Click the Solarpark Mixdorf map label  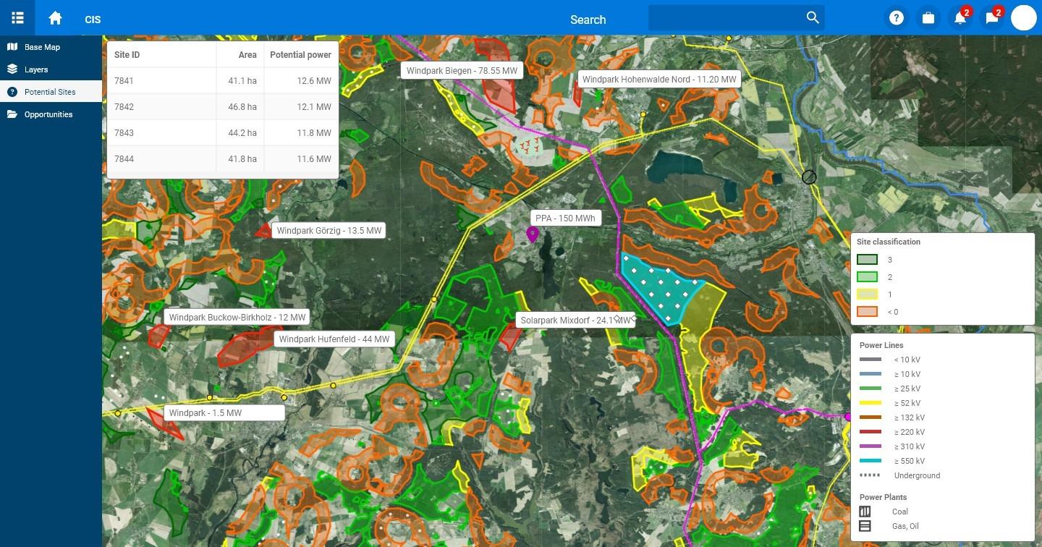click(x=576, y=320)
